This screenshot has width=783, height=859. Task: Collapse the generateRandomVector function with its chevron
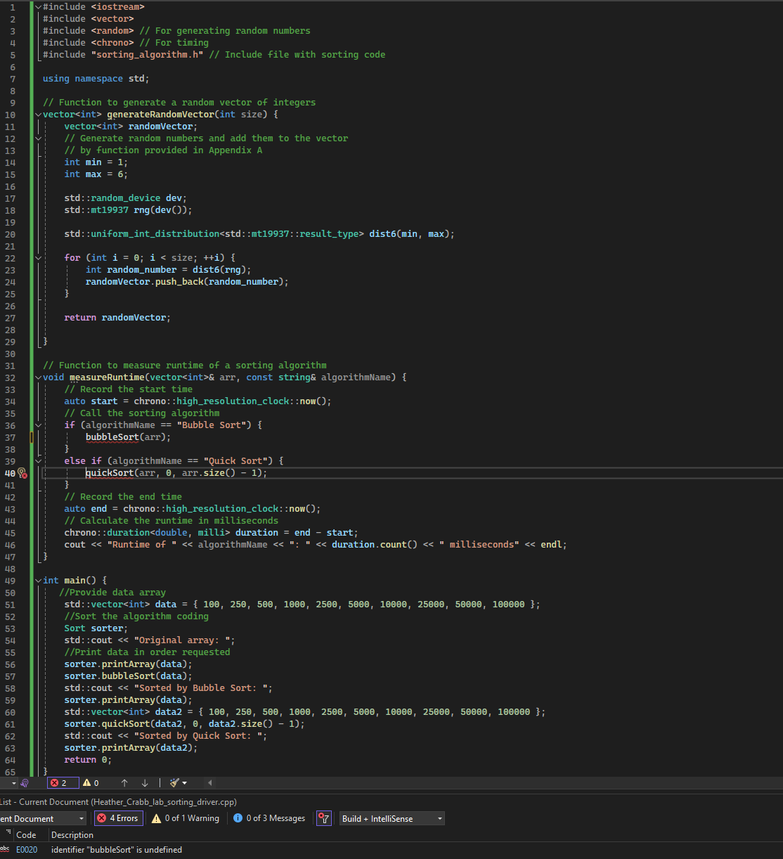pyautogui.click(x=38, y=114)
